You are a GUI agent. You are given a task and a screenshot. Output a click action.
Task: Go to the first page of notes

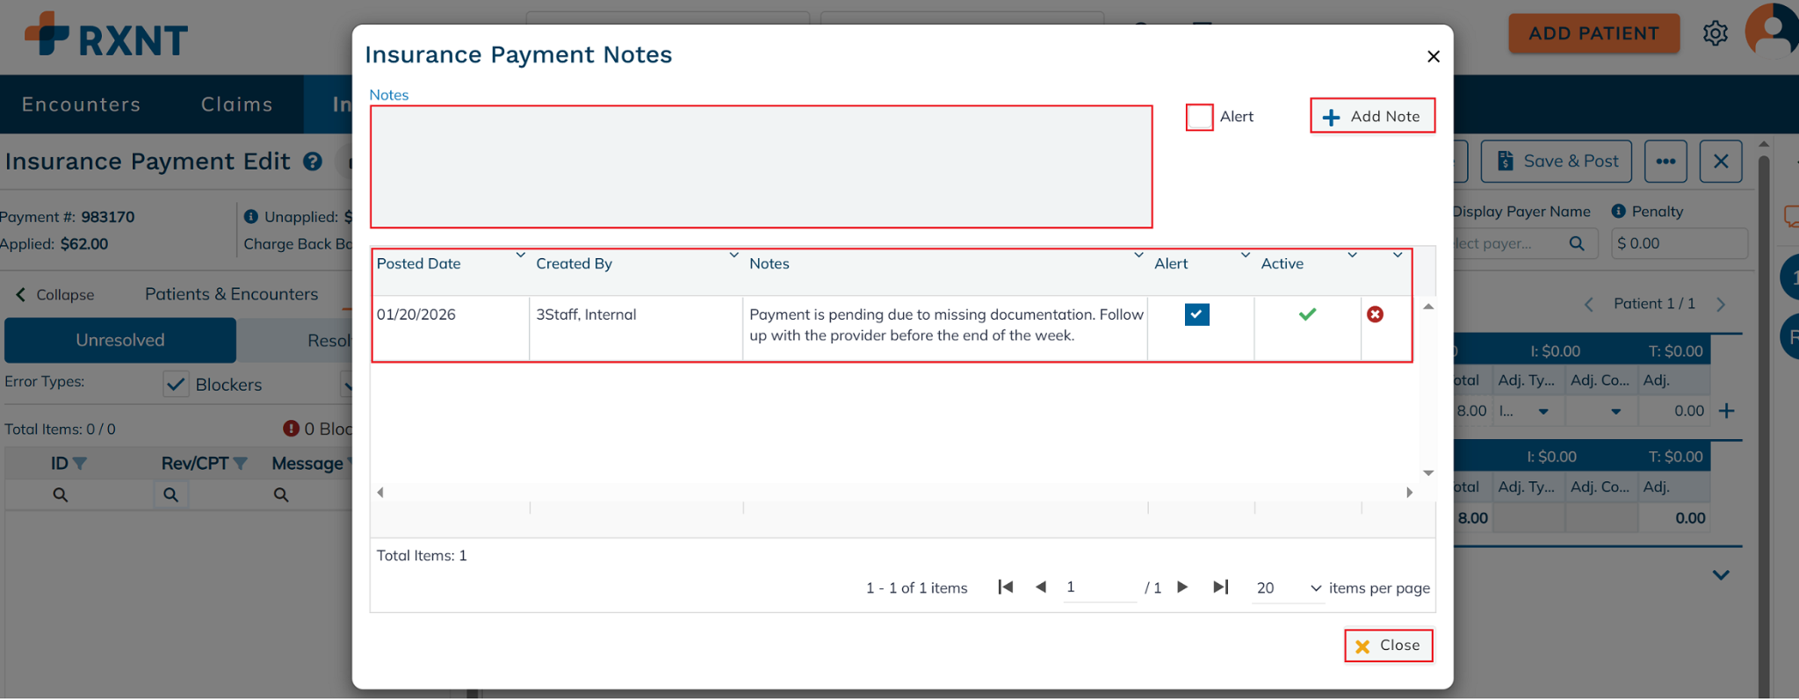pyautogui.click(x=1006, y=587)
